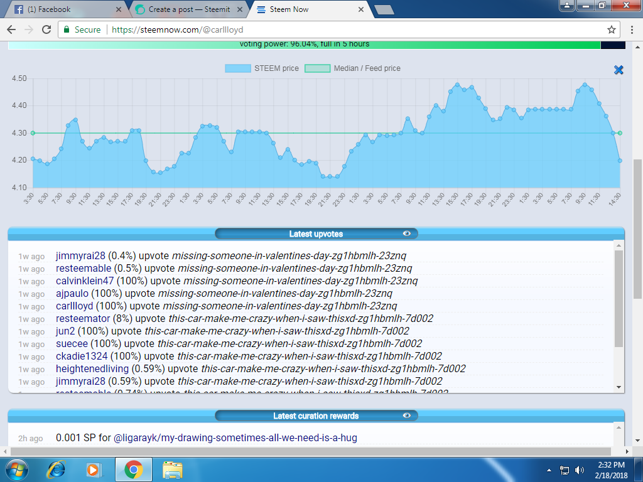
Task: Open Chrome's three-dot menu
Action: [632, 29]
